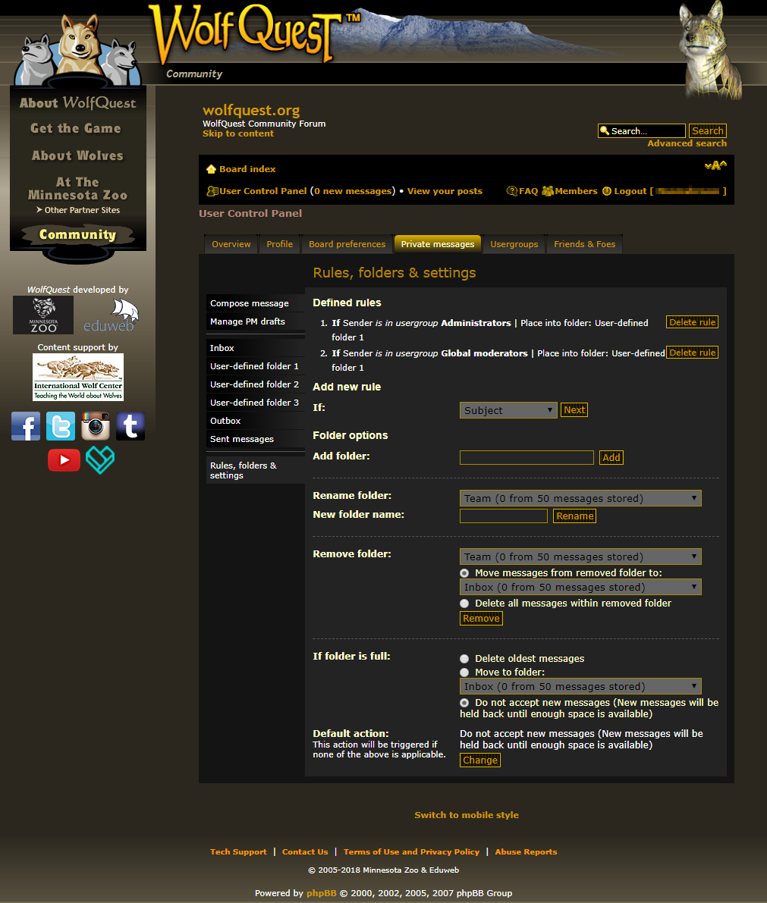Viewport: 767px width, 903px height.
Task: Click the eduweb logo
Action: (x=112, y=316)
